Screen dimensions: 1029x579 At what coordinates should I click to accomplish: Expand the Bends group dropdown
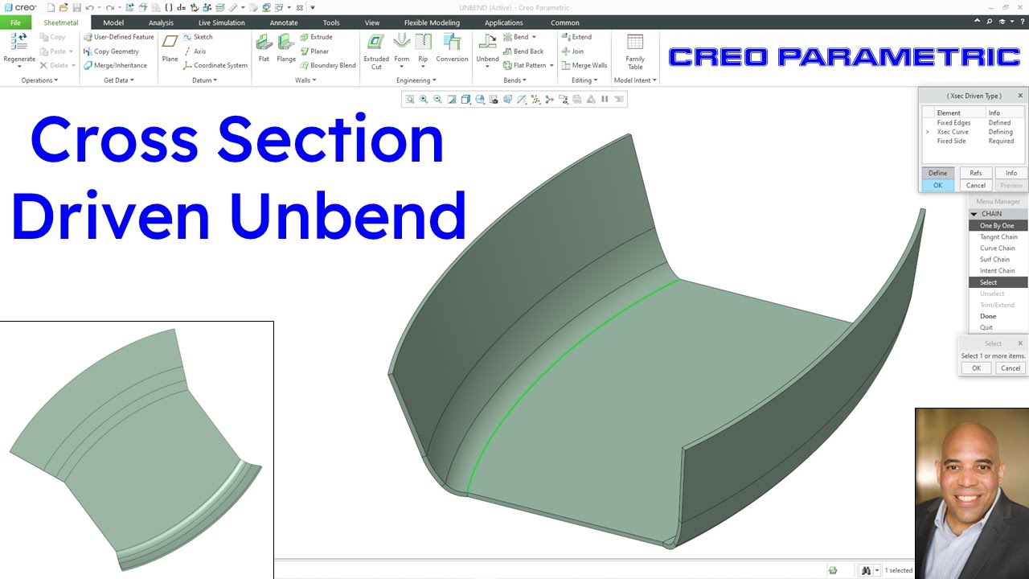coord(514,80)
